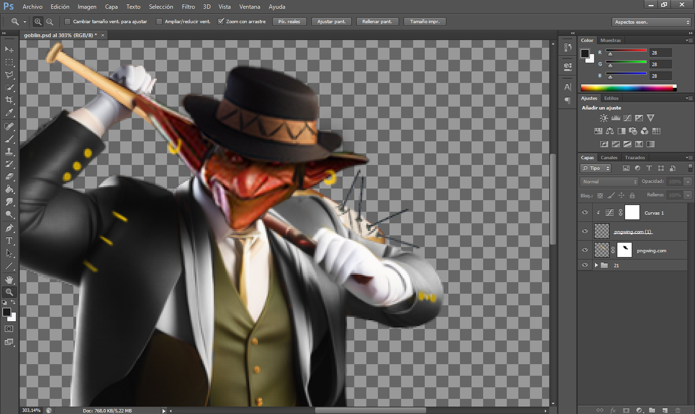Click the Ajustar pant. button

coord(331,22)
